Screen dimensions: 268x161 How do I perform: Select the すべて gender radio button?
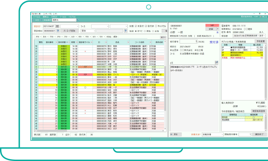[x=136, y=31]
